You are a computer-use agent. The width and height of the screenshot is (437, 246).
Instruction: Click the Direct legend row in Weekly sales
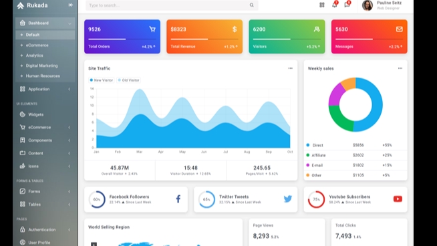(355, 145)
